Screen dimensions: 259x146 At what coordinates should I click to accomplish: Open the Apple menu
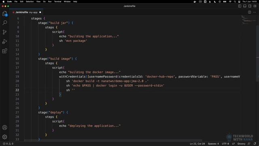(x=3, y=2)
